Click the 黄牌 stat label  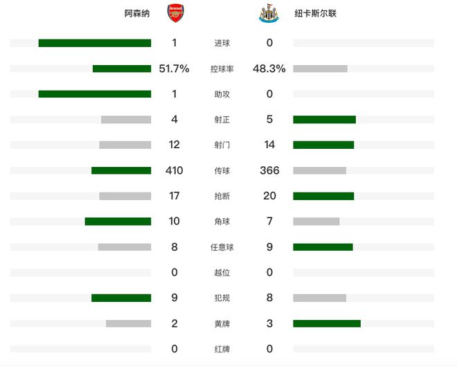coord(222,324)
